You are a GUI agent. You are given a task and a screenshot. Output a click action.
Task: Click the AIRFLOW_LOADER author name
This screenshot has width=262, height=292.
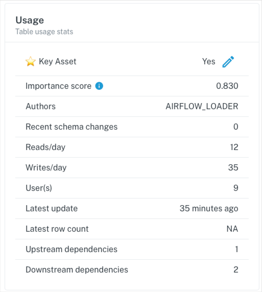coord(202,106)
